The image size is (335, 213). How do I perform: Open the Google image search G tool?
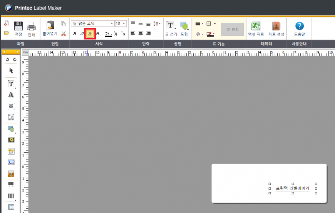tap(11, 162)
